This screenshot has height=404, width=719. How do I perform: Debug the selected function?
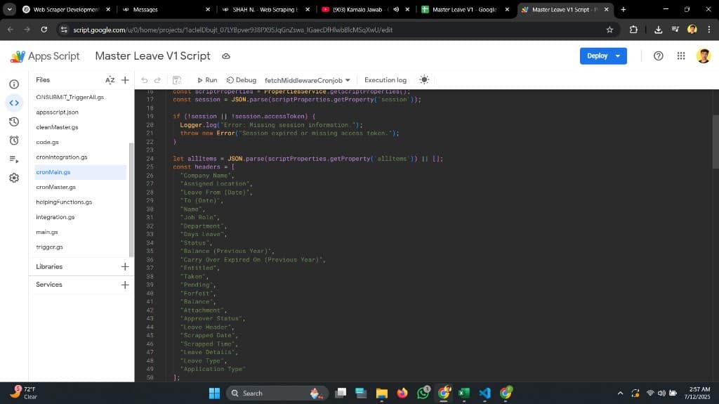(242, 80)
